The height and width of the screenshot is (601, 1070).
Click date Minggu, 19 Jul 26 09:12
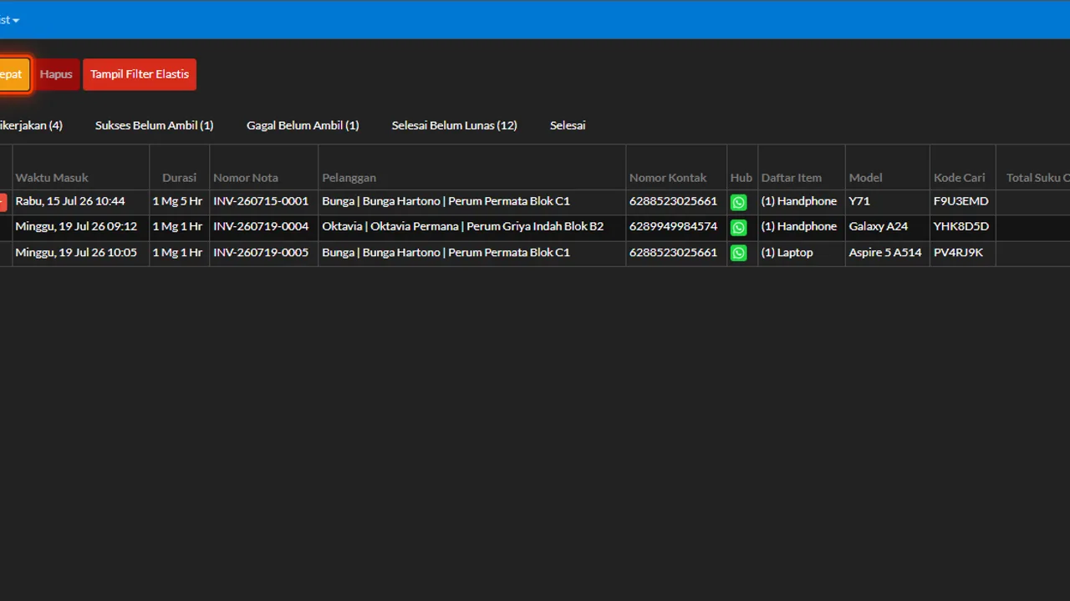coord(76,226)
